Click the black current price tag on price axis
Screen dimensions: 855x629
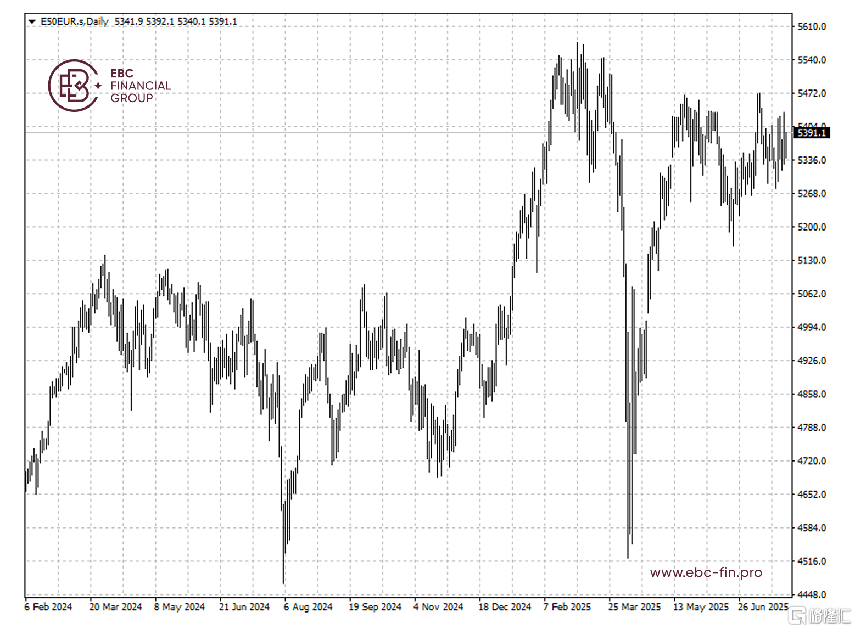coord(812,133)
